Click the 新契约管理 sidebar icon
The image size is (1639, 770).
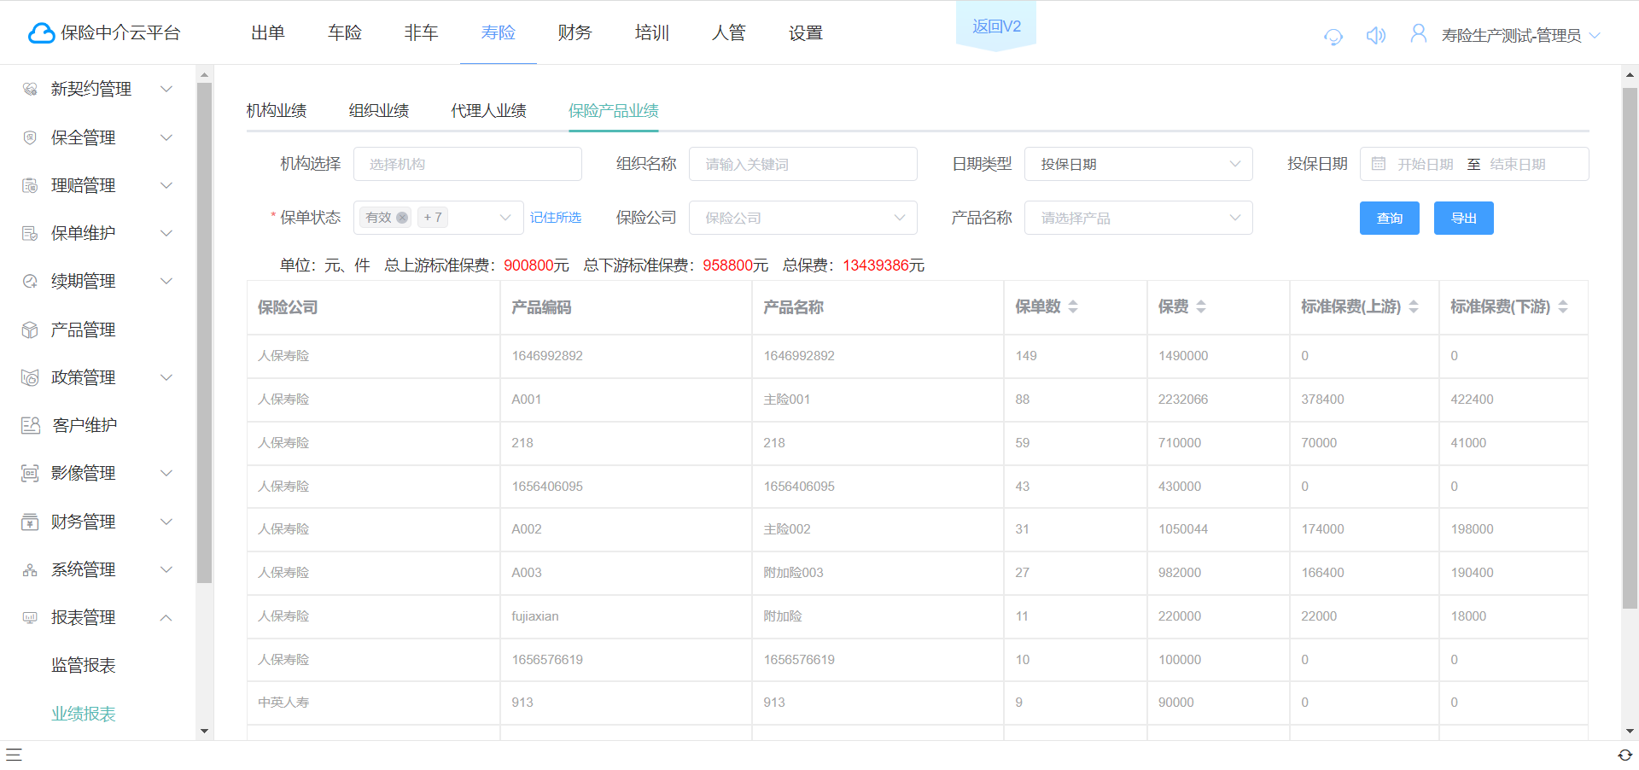tap(30, 89)
